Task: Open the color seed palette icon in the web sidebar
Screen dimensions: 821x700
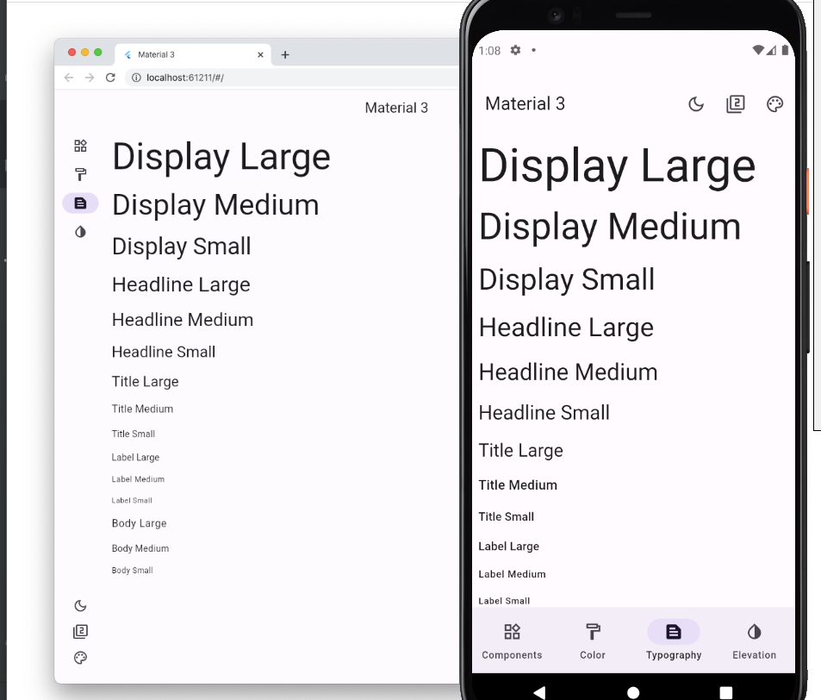Action: click(80, 658)
